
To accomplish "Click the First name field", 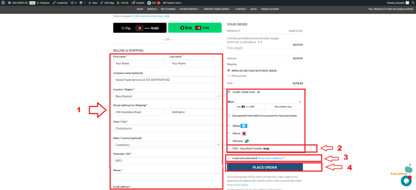I will pyautogui.click(x=139, y=63).
